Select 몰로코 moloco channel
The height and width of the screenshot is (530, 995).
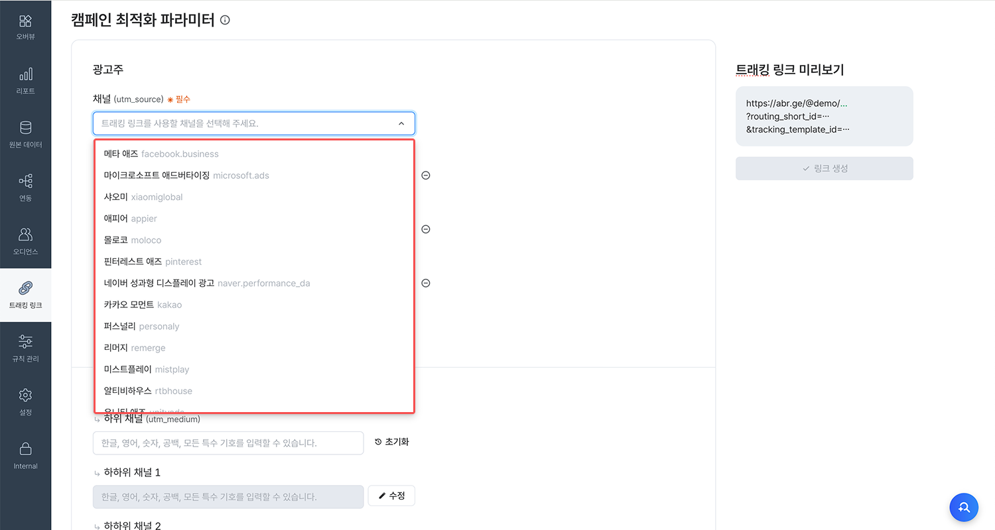pos(254,240)
